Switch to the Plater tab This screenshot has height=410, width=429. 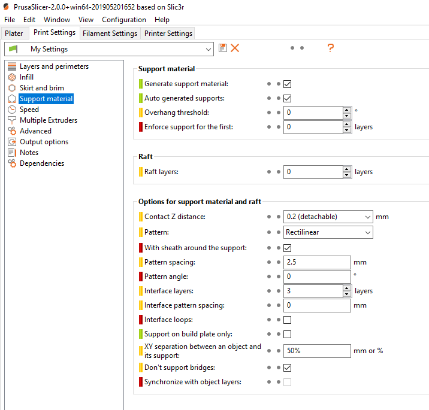pos(14,34)
